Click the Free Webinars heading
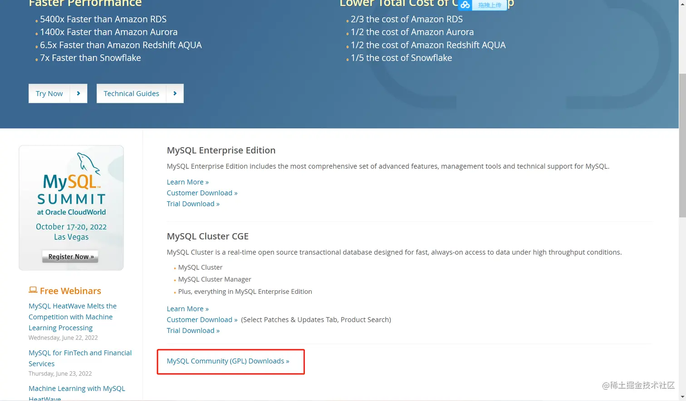The height and width of the screenshot is (401, 686). [70, 291]
